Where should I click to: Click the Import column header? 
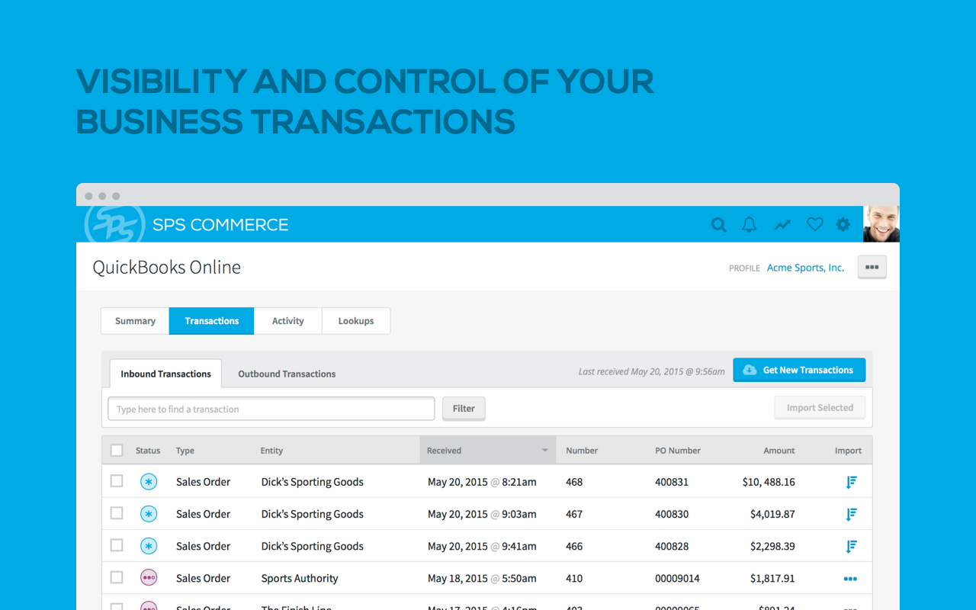click(x=848, y=451)
